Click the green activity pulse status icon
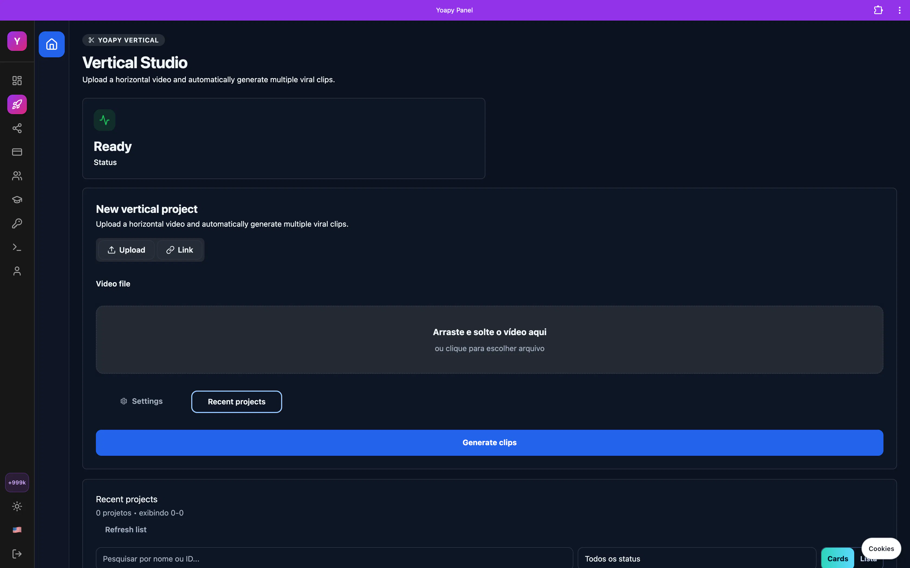This screenshot has width=910, height=568. [105, 120]
